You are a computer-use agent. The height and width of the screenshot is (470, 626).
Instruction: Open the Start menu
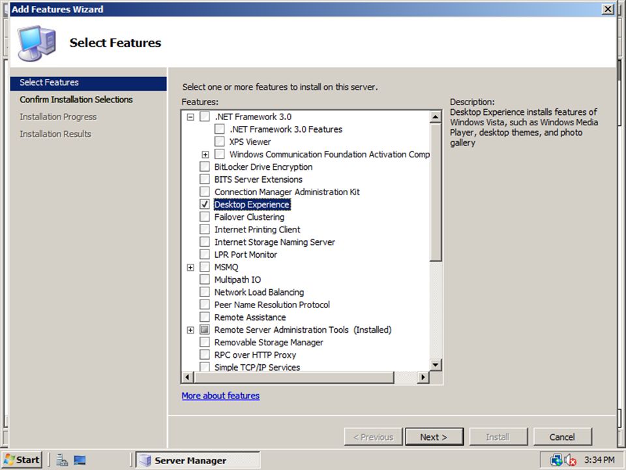[x=22, y=460]
